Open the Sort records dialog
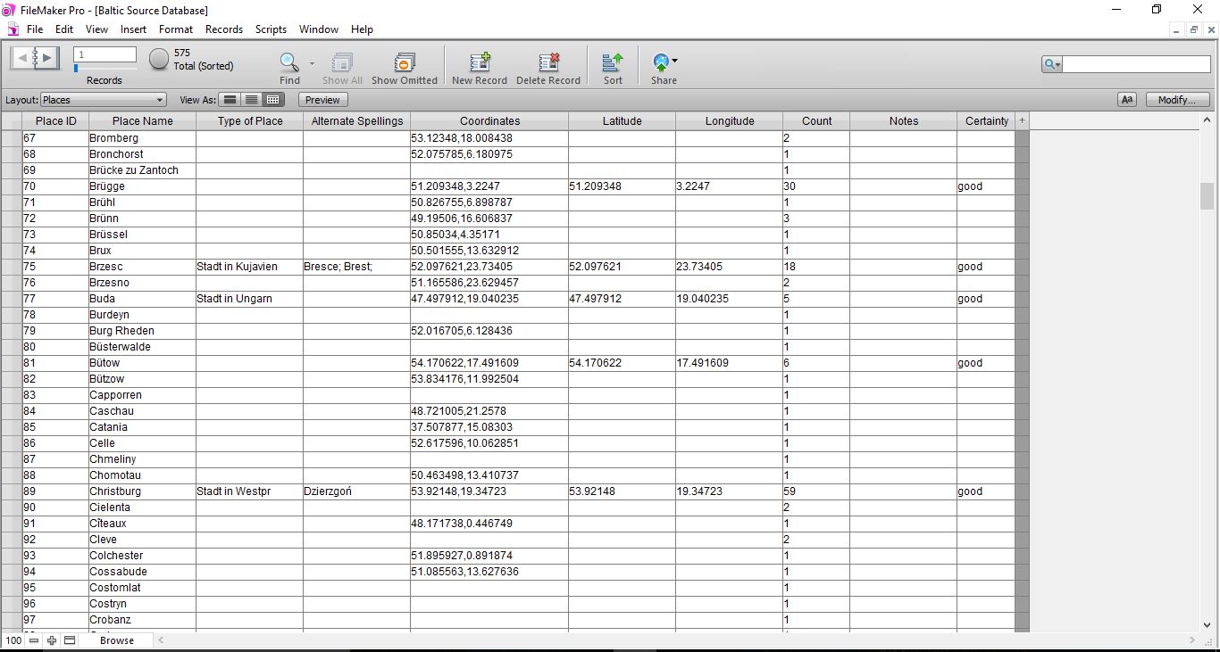 click(613, 62)
